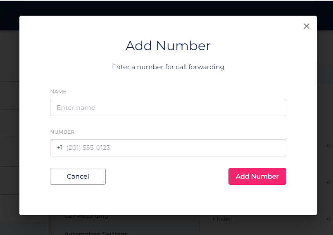Viewport: 333px width, 235px height.
Task: Click the Name input field
Action: [168, 107]
